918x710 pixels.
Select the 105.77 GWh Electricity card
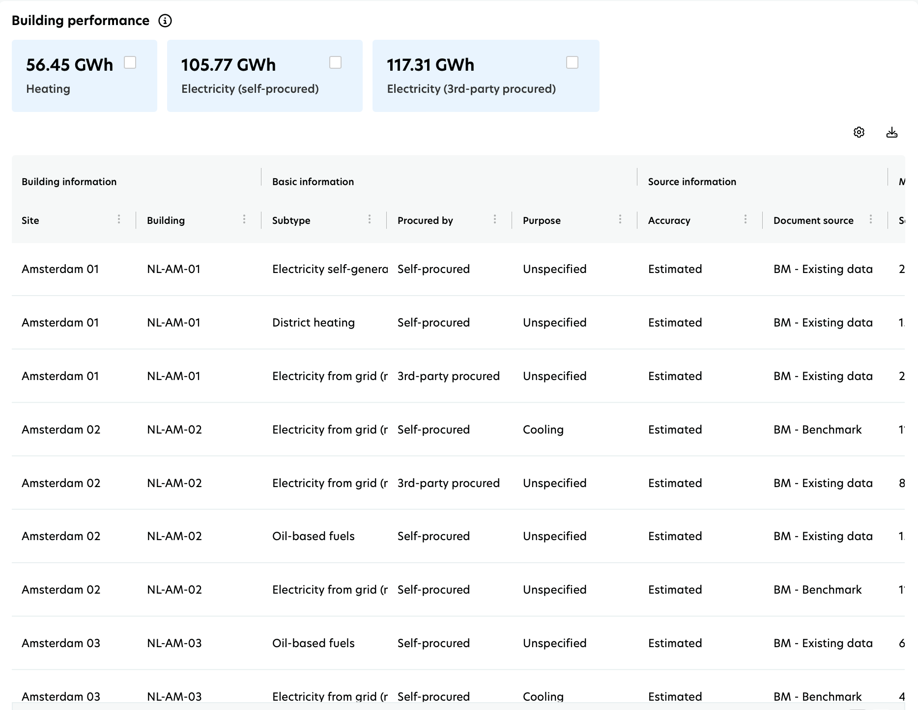click(265, 76)
